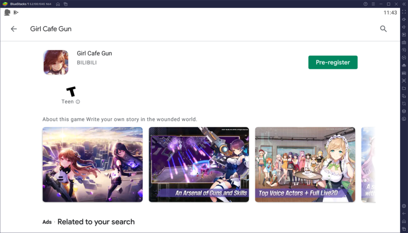This screenshot has width=408, height=233.
Task: Open BILIBILI developer page
Action: click(x=87, y=63)
